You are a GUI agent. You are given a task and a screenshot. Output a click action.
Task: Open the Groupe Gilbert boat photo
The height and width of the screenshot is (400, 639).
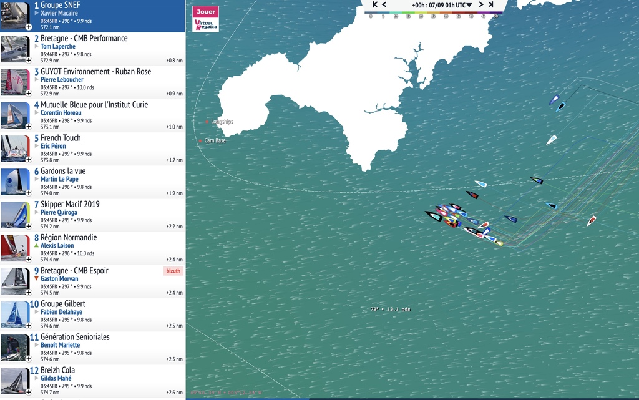point(15,315)
